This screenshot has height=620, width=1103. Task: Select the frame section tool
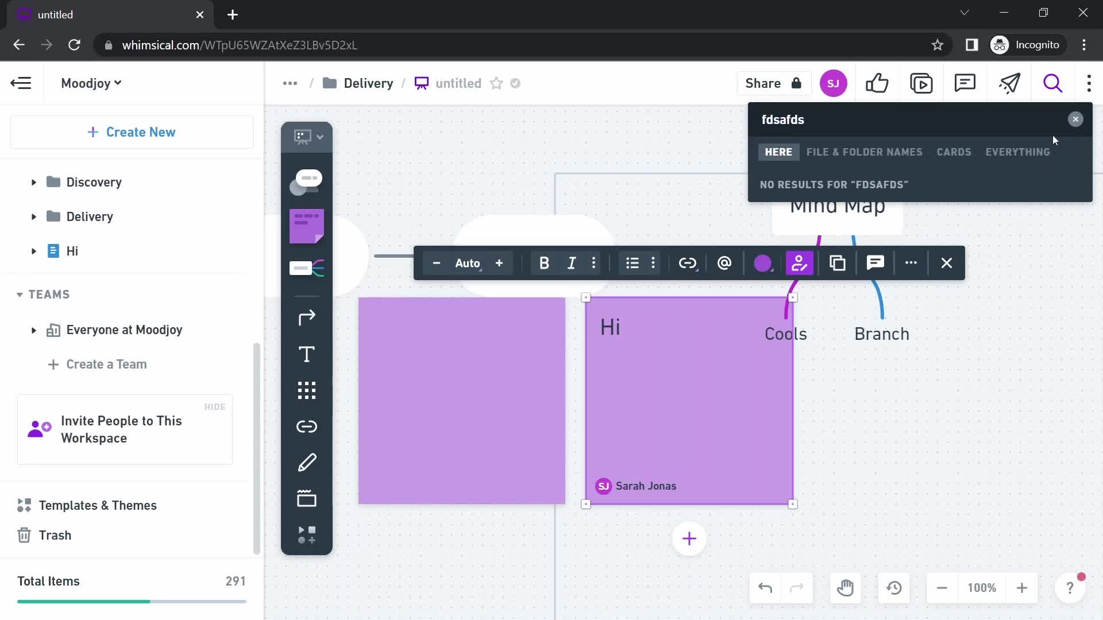click(x=307, y=498)
